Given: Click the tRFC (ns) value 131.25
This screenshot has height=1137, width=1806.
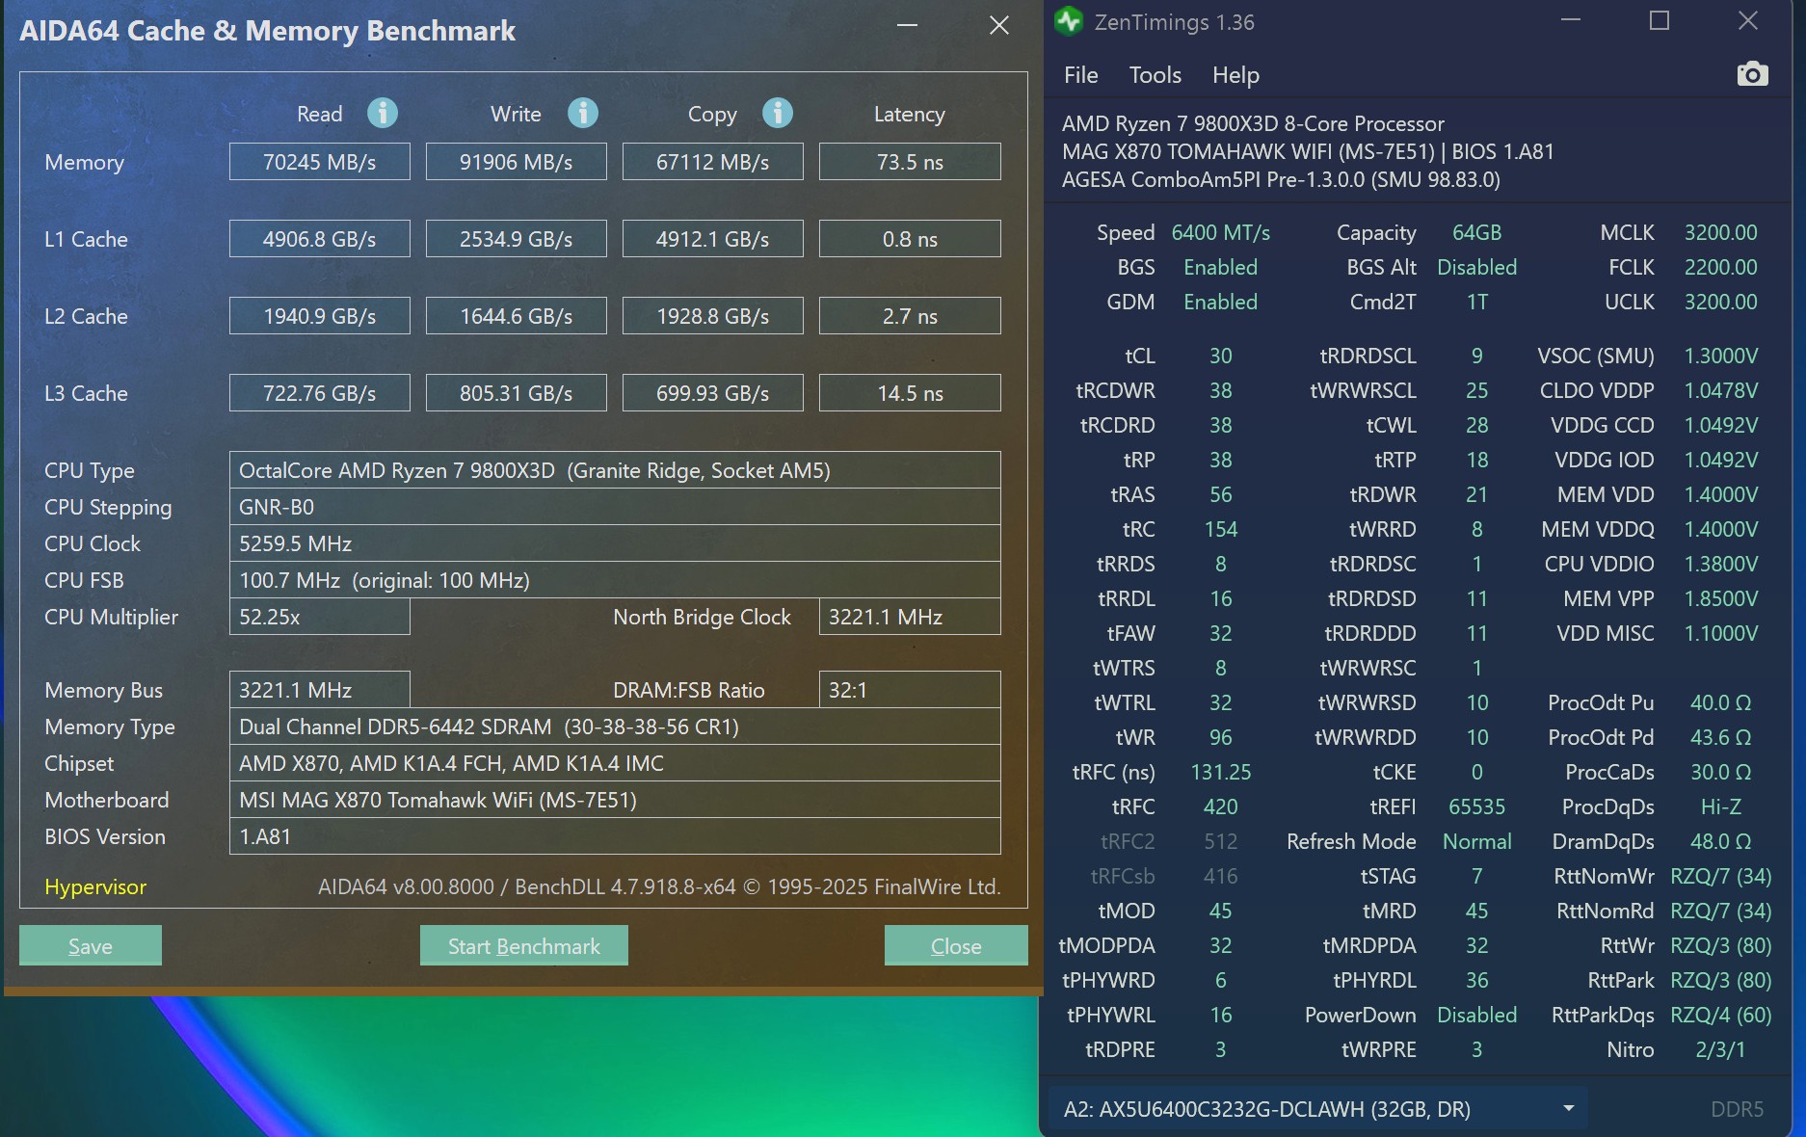Looking at the screenshot, I should [x=1220, y=772].
